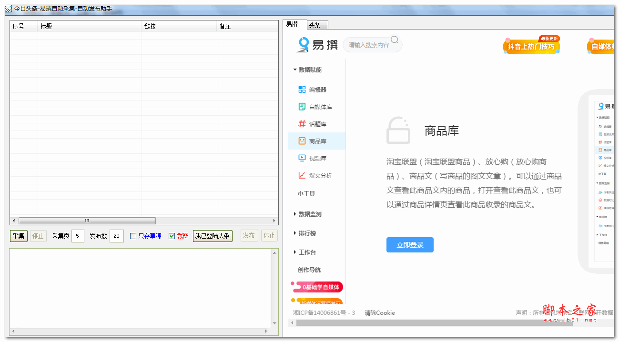
Task: Click the 话题库 hash icon
Action: 302,124
